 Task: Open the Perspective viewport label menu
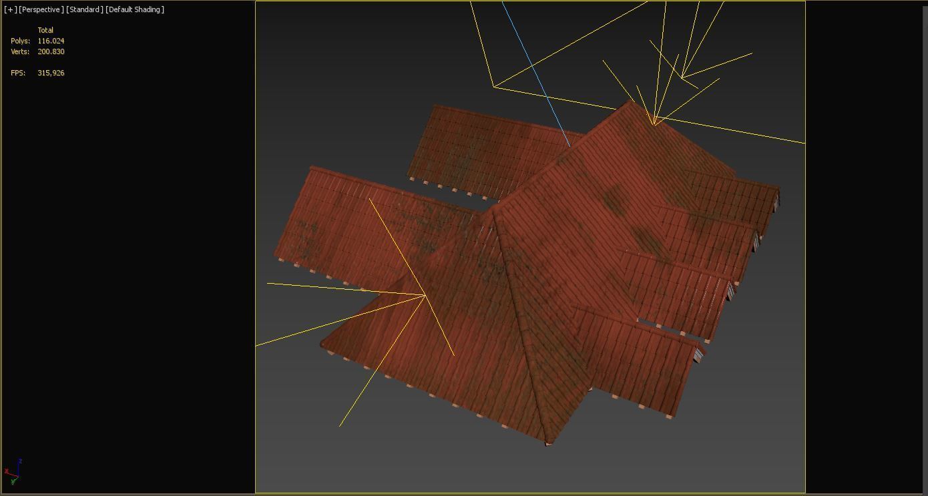point(41,9)
